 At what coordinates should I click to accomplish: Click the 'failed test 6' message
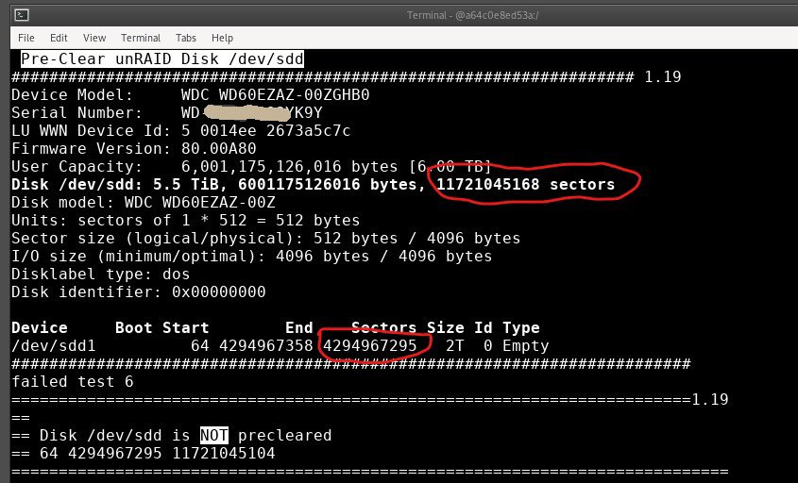73,382
